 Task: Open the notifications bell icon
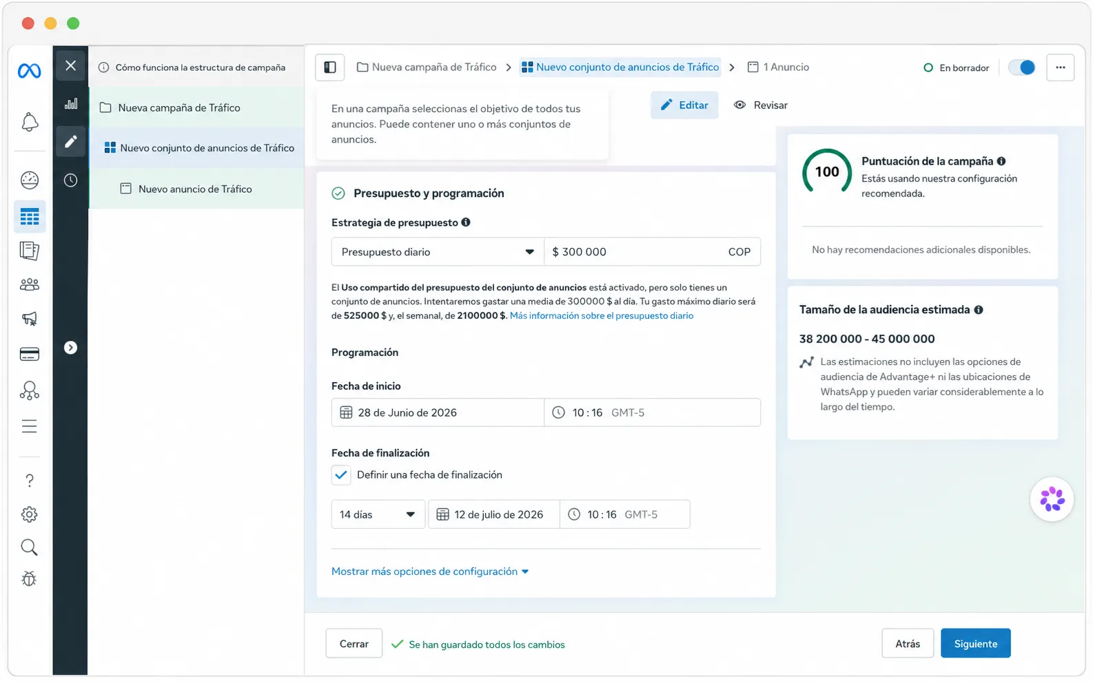30,123
